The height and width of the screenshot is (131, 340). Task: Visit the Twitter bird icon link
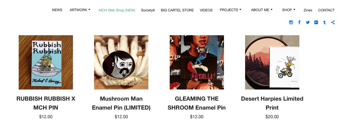[308, 22]
